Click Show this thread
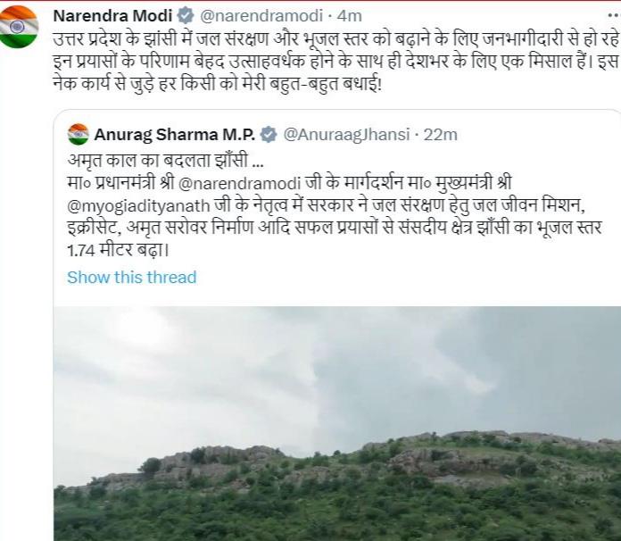The height and width of the screenshot is (541, 621). click(x=131, y=277)
